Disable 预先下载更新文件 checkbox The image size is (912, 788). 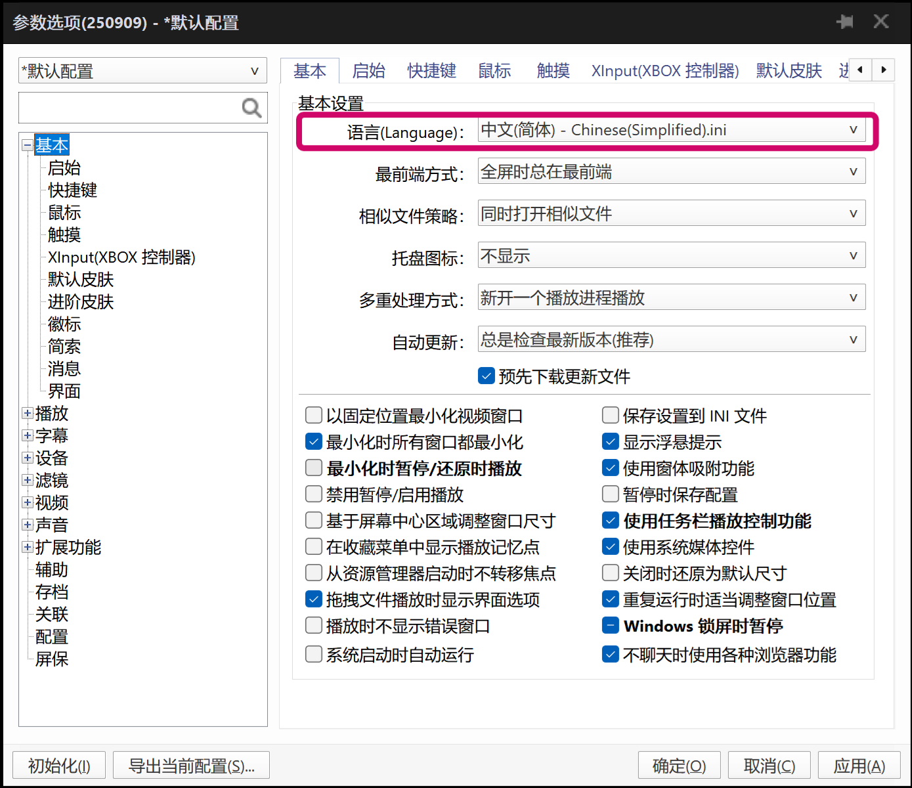[x=486, y=376]
